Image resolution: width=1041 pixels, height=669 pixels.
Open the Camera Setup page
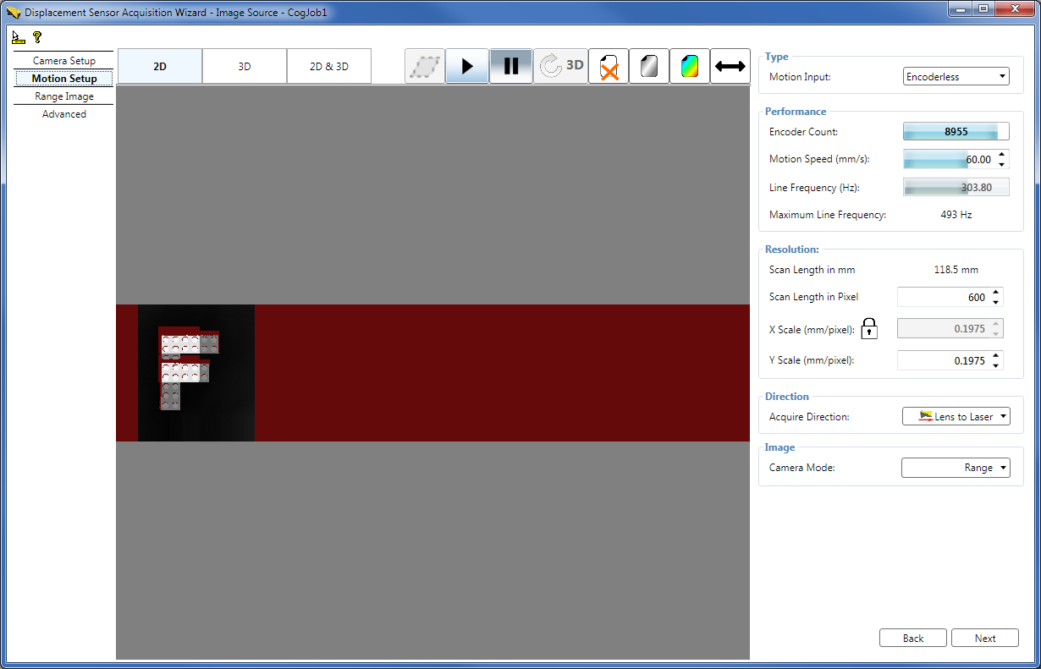click(63, 61)
